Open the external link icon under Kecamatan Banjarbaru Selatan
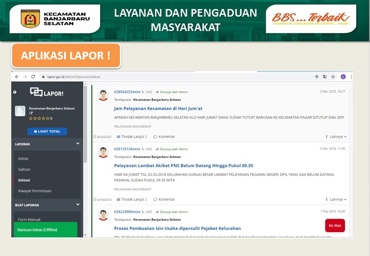The height and width of the screenshot is (256, 370). (31, 113)
